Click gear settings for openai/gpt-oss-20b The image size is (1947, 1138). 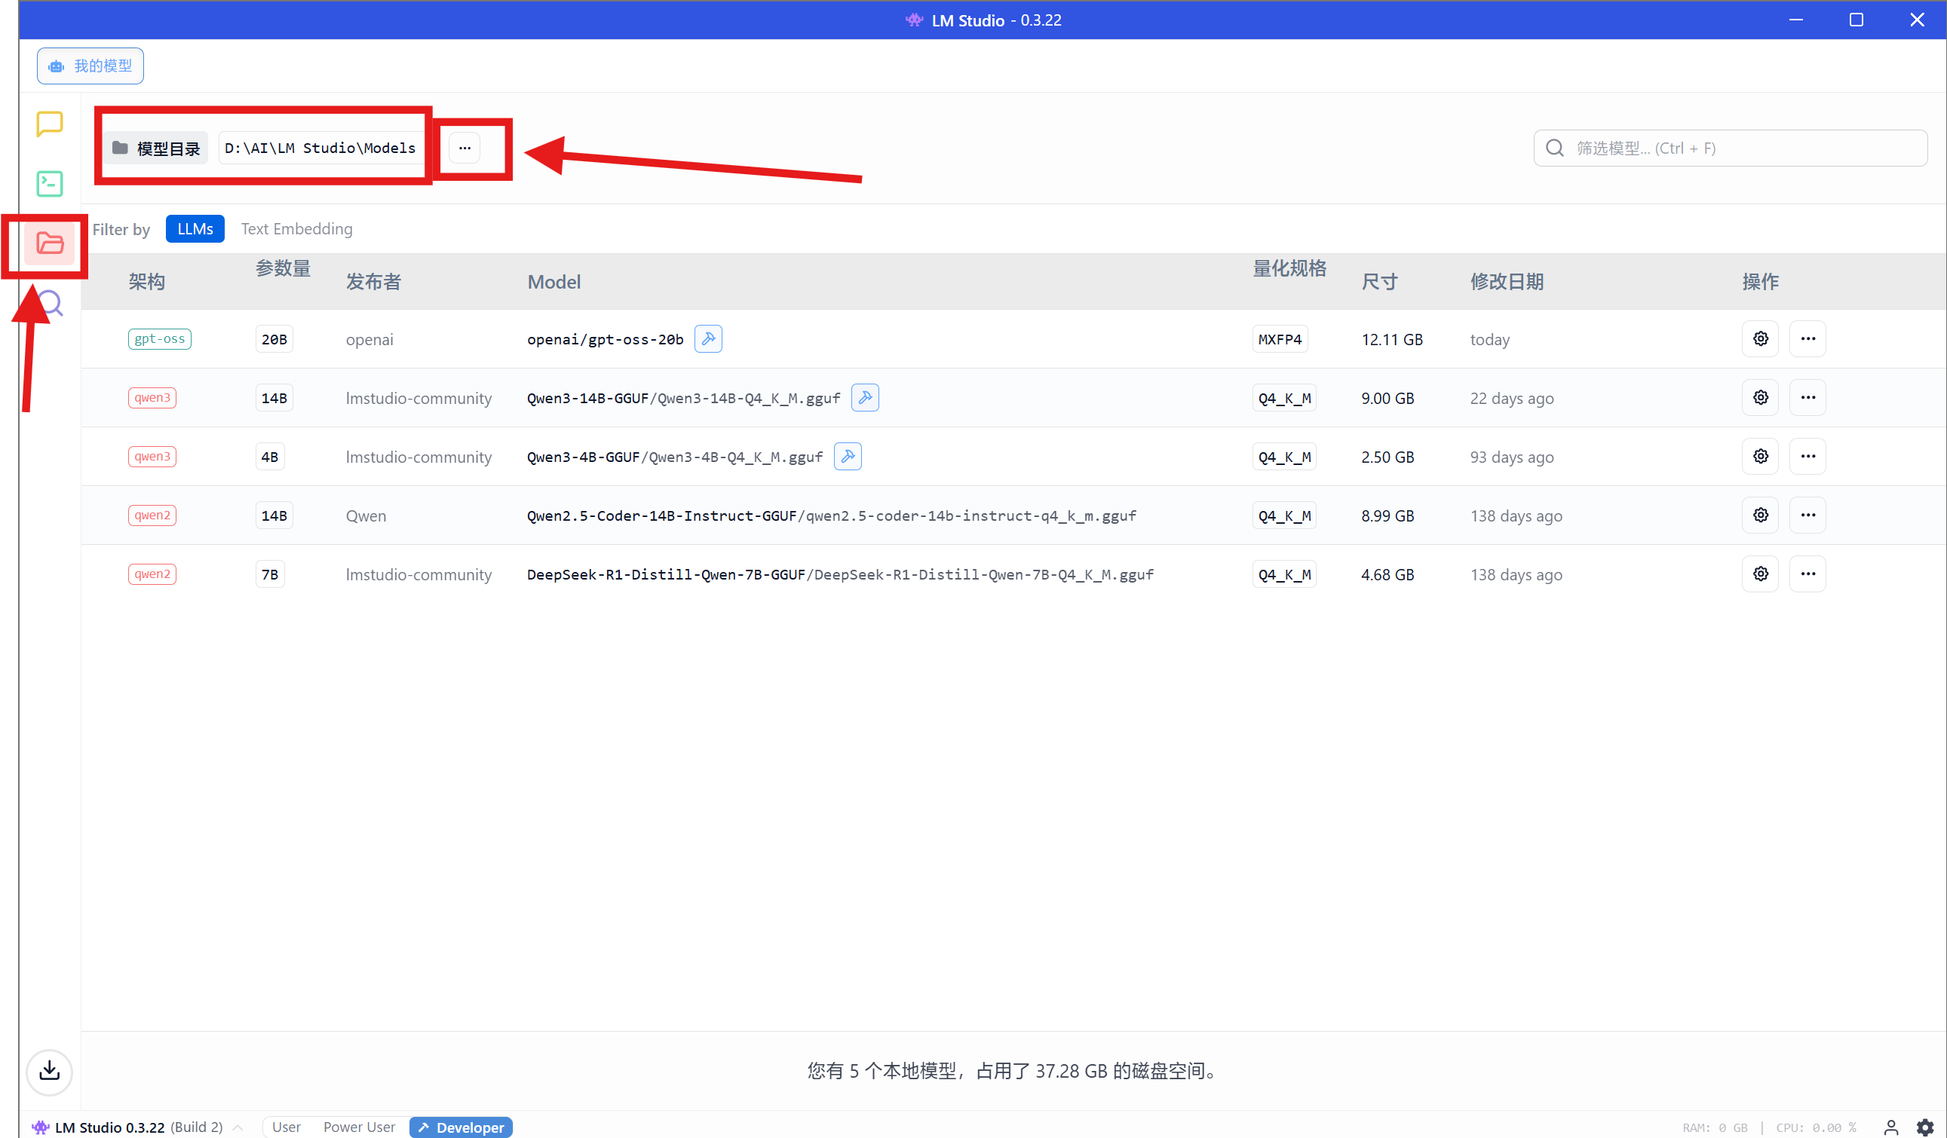click(1760, 339)
